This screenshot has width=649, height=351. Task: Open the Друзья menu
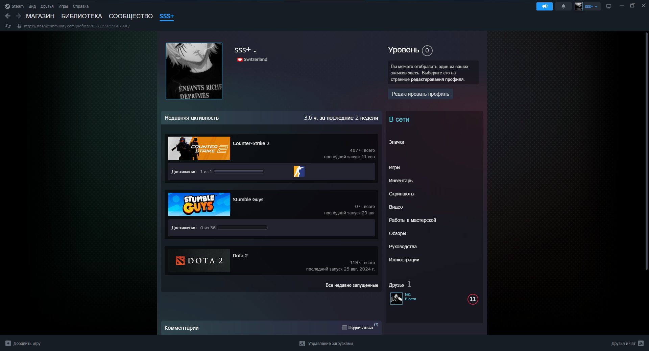click(x=47, y=6)
